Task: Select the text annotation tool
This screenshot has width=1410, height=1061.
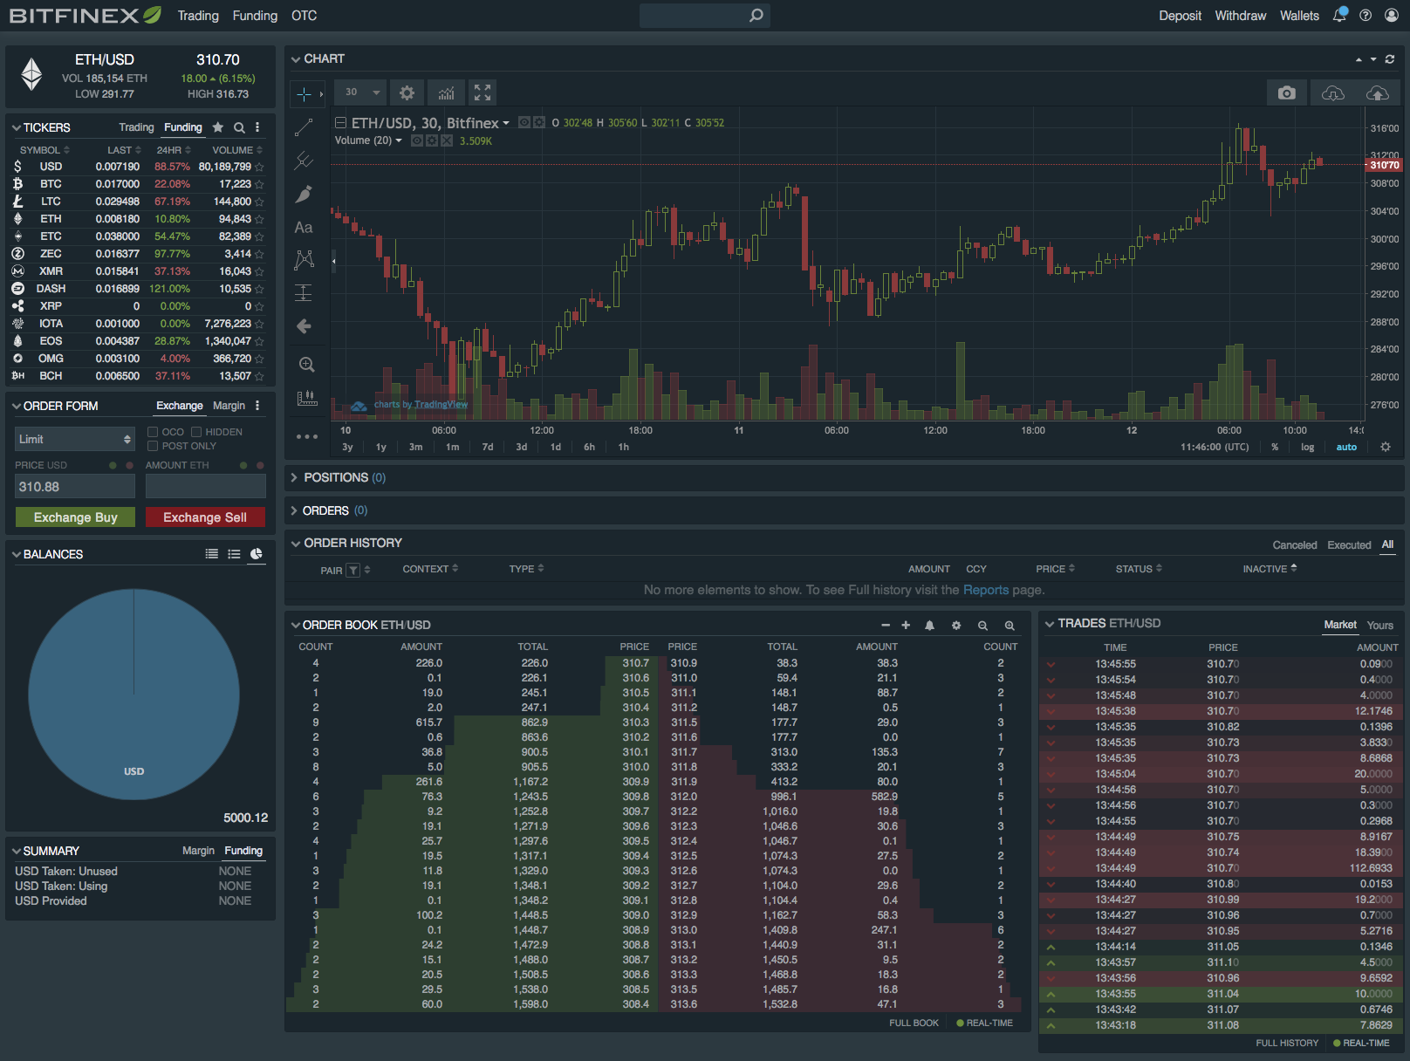Action: pyautogui.click(x=304, y=227)
